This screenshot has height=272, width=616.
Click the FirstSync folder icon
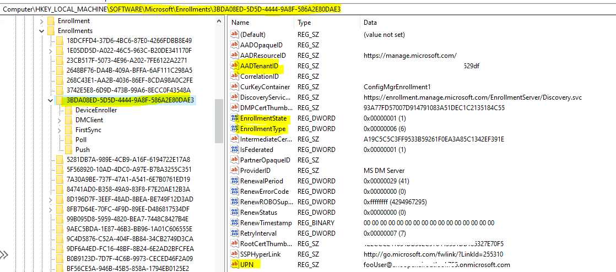69,129
